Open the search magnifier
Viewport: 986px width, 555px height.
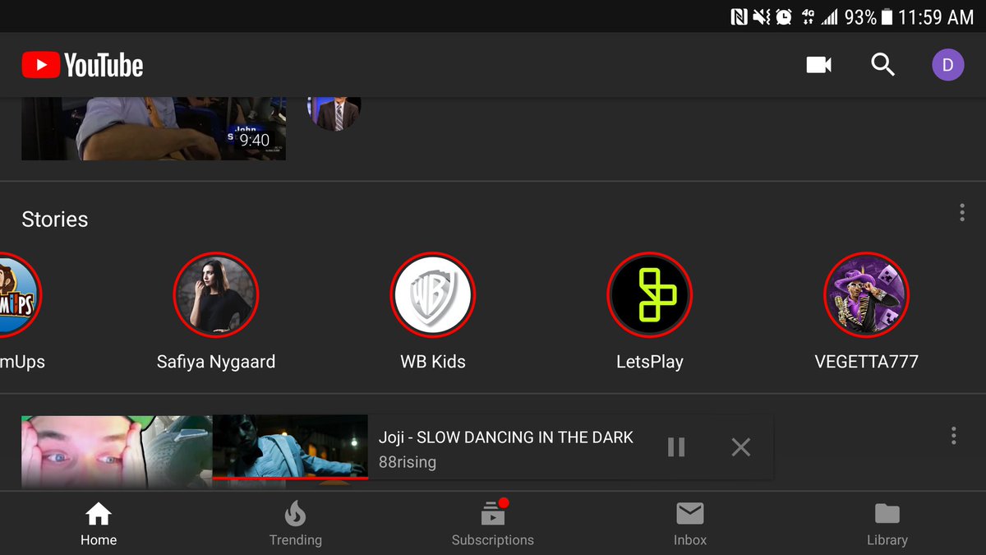(x=882, y=65)
